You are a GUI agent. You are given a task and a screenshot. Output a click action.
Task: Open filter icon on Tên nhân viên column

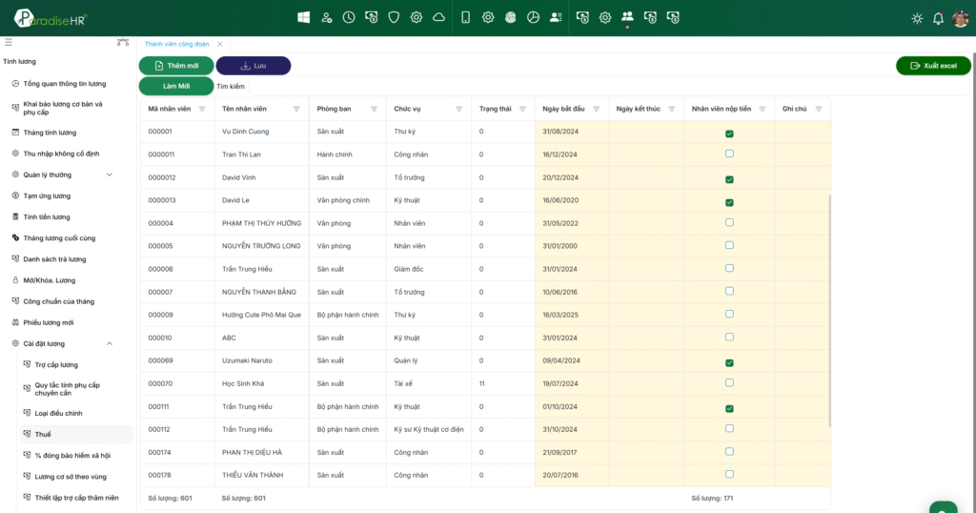click(x=296, y=109)
